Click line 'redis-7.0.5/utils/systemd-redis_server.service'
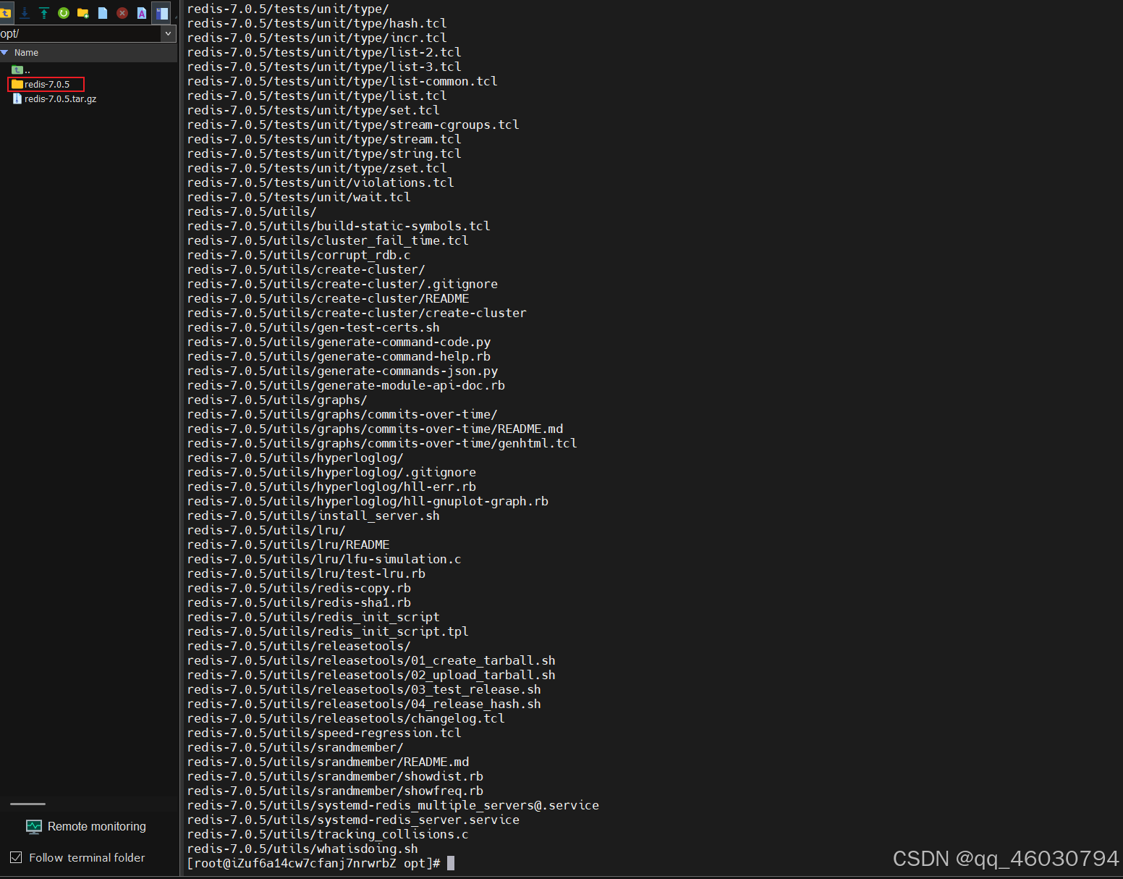 pos(353,820)
